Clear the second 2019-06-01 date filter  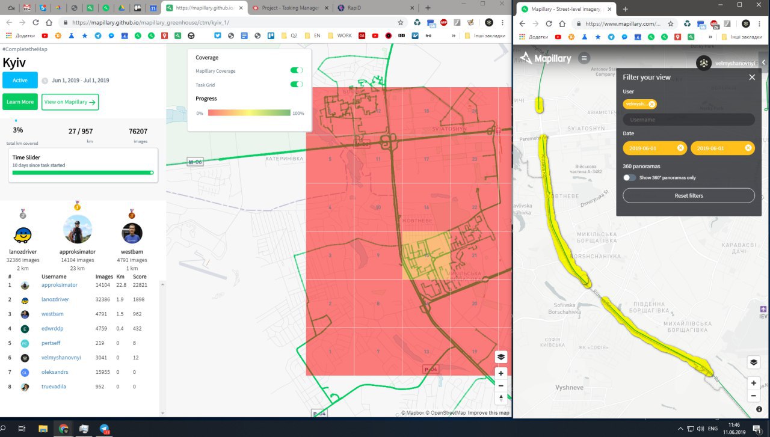(x=748, y=148)
